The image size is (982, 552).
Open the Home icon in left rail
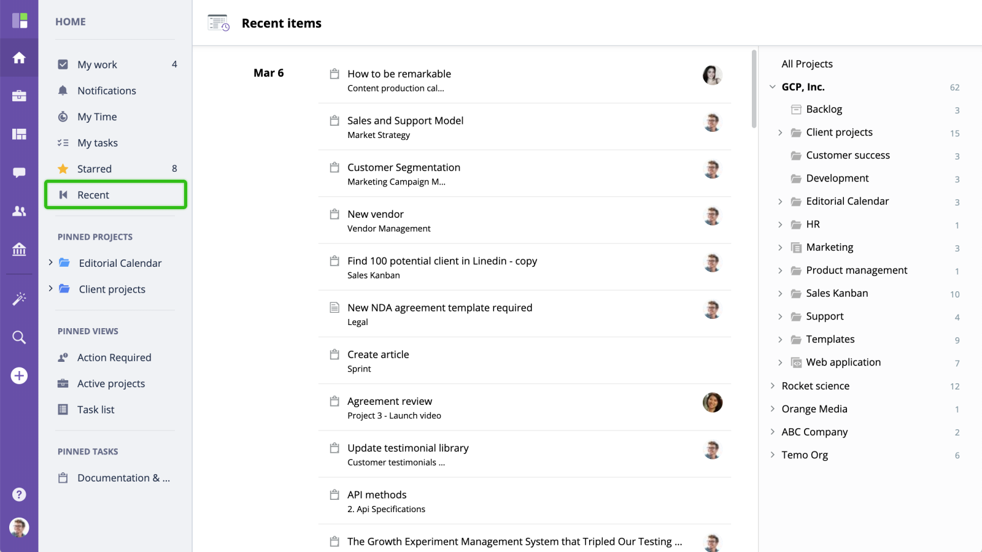pyautogui.click(x=19, y=58)
